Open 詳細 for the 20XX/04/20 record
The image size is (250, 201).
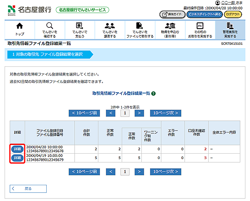pos(17,149)
